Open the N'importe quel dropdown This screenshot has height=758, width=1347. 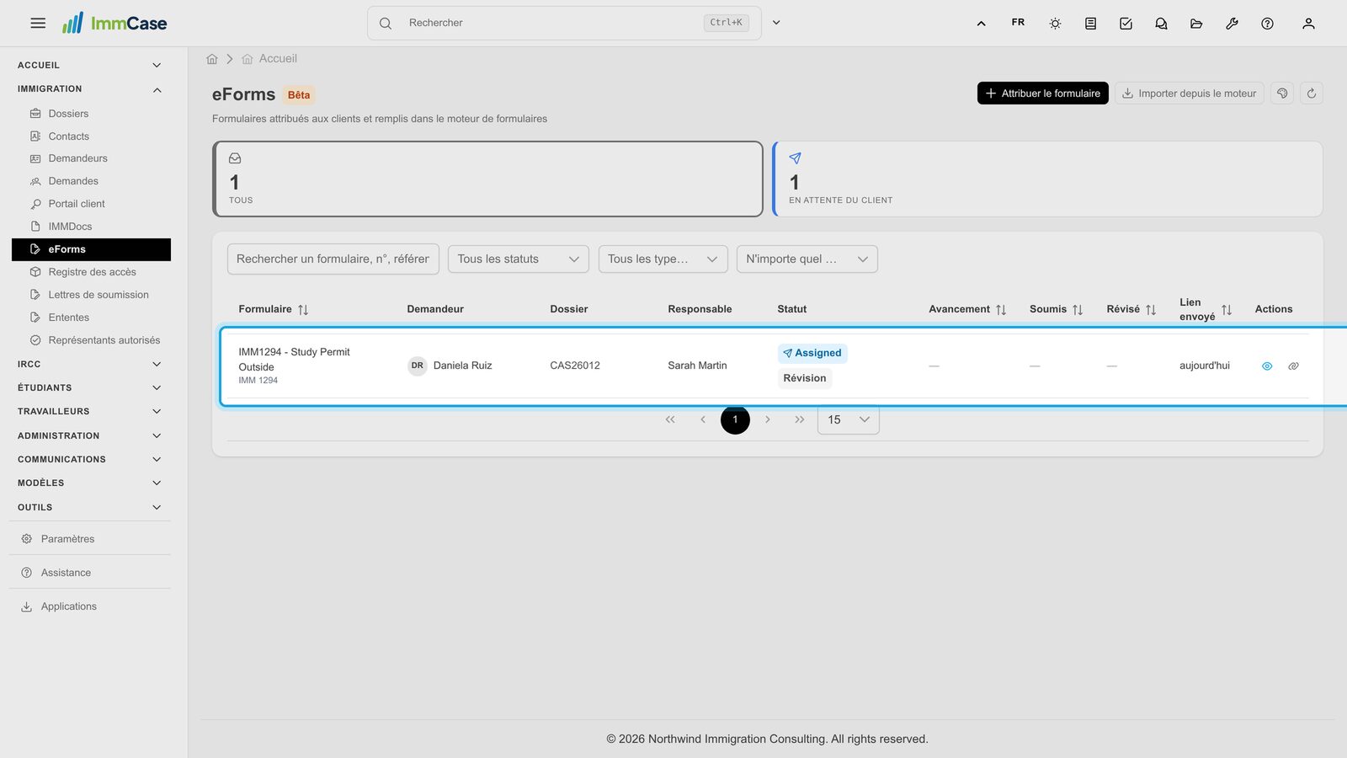point(807,259)
